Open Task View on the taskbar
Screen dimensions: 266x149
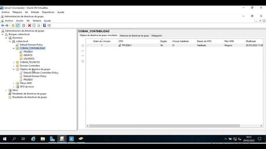(x=23, y=139)
